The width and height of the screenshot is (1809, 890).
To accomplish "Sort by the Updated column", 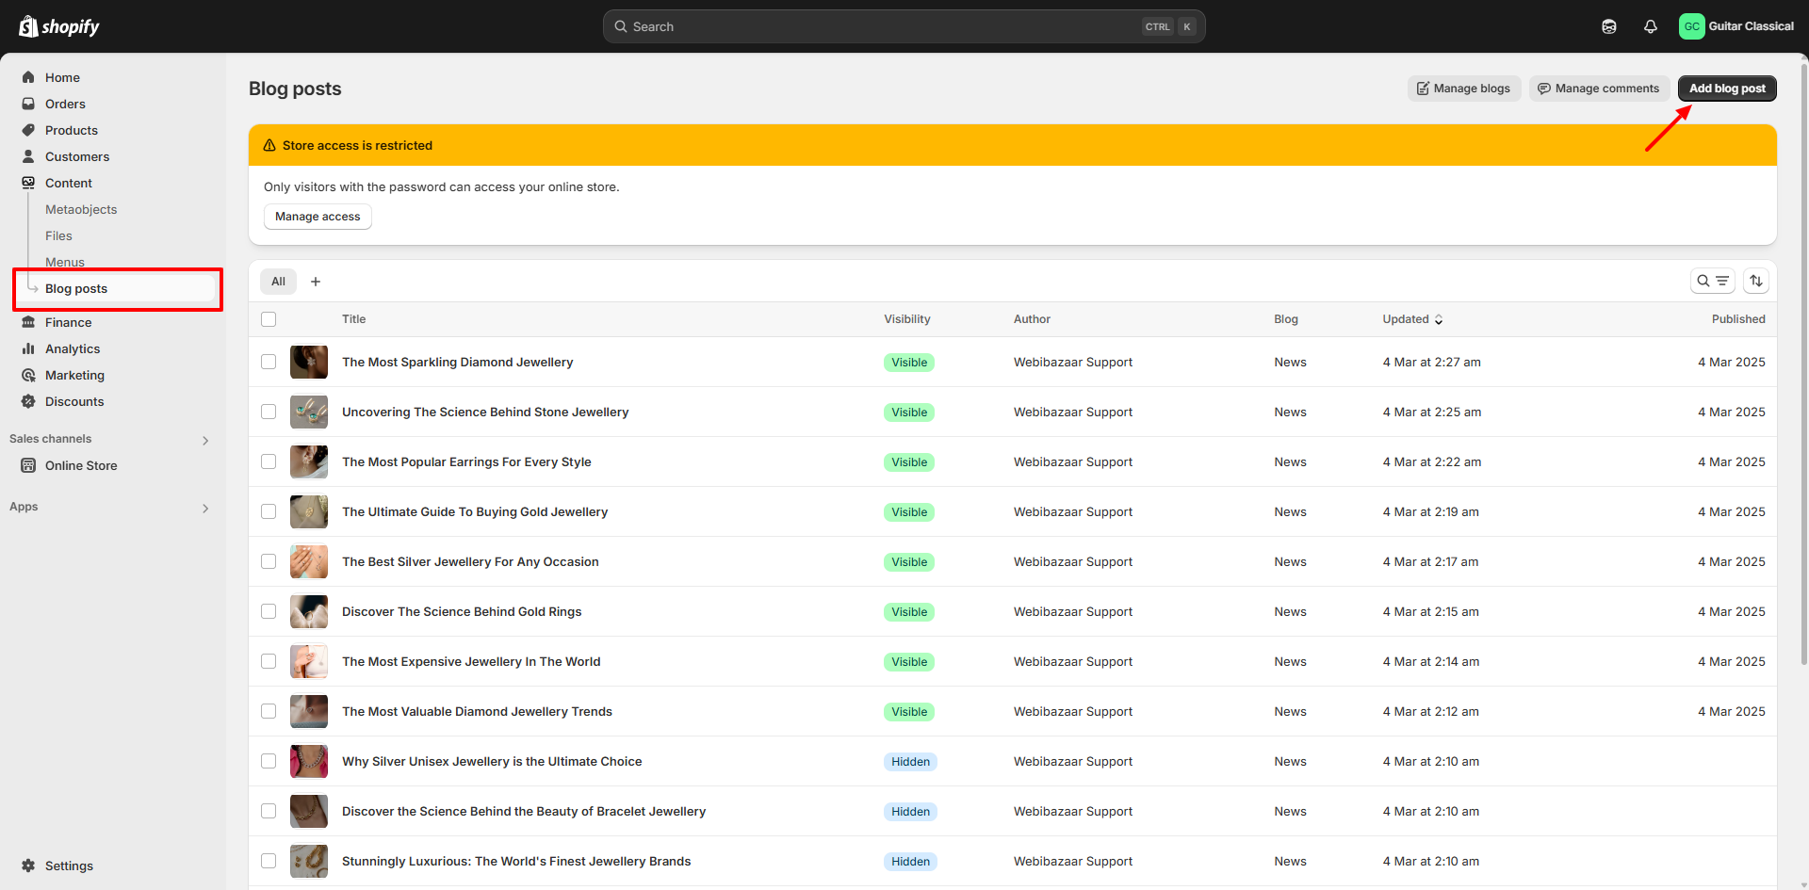I will (1411, 319).
